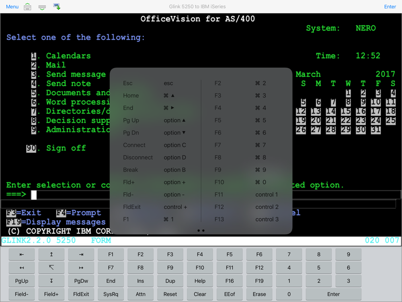
Task: Tap the PgUp key
Action: [22, 281]
